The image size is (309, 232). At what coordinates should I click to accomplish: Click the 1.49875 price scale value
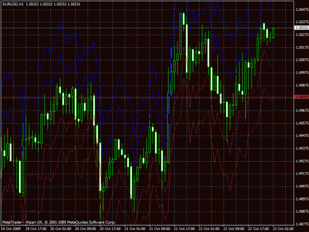tap(302, 86)
